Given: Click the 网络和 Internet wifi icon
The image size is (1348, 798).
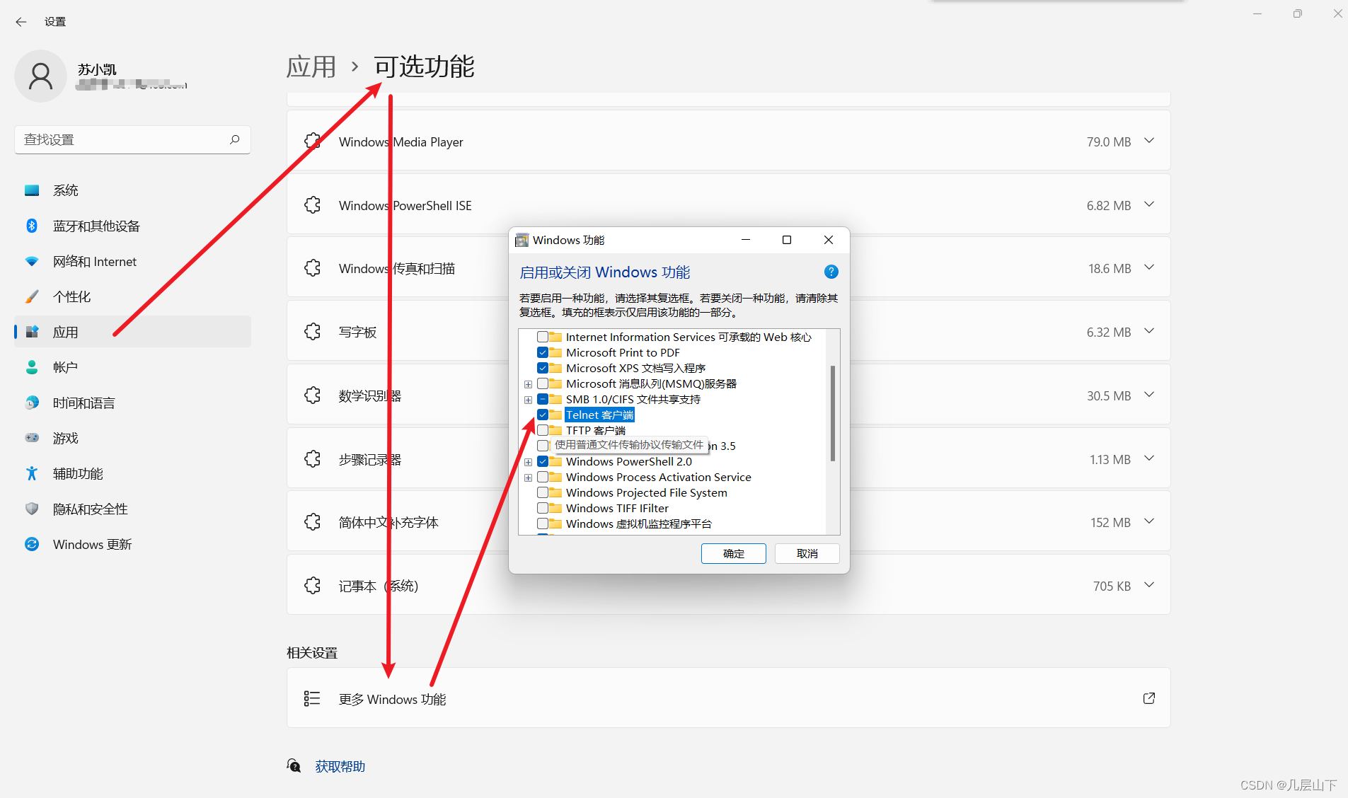Looking at the screenshot, I should 32,261.
